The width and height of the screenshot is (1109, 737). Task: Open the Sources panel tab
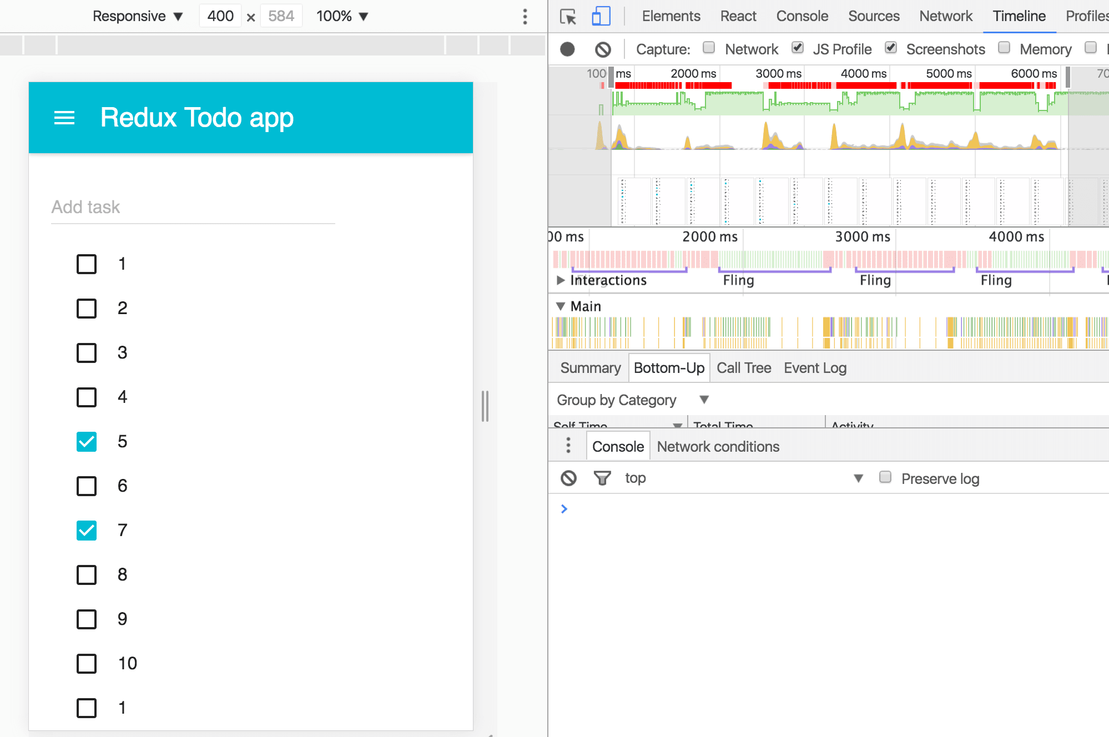873,17
